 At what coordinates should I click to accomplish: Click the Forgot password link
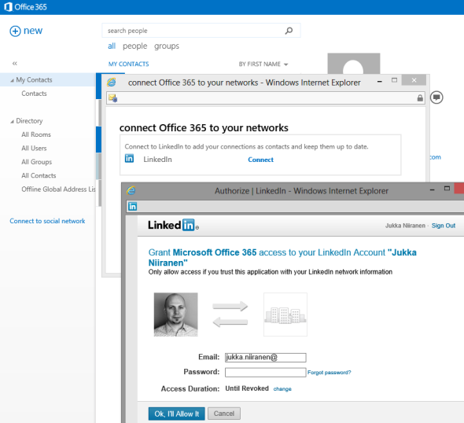point(329,373)
